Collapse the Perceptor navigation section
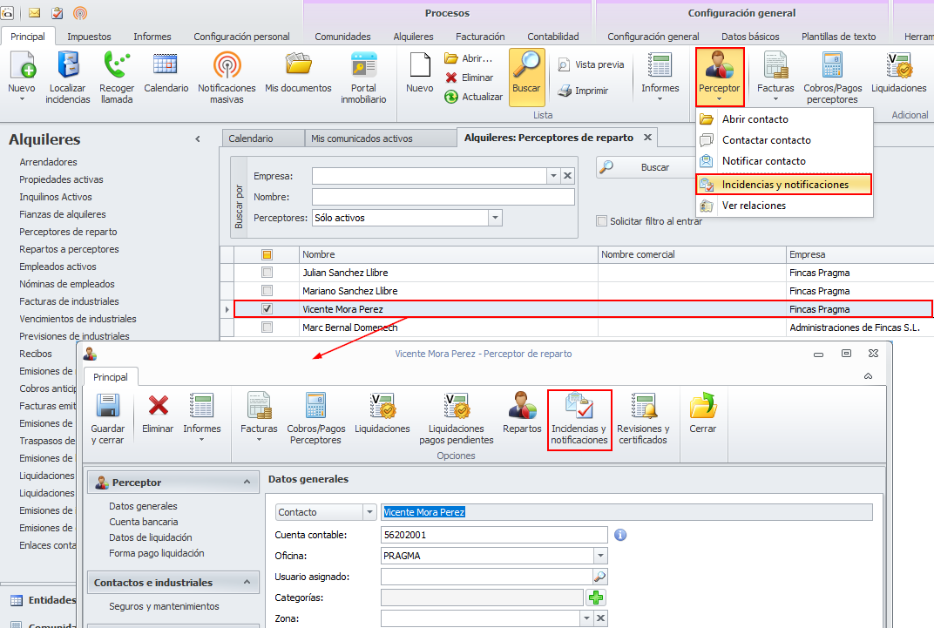 click(x=247, y=482)
